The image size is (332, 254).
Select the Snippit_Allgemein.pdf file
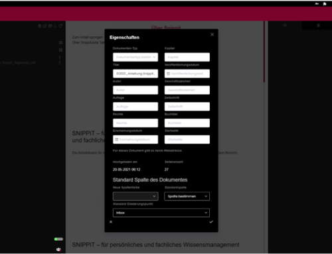click(18, 62)
